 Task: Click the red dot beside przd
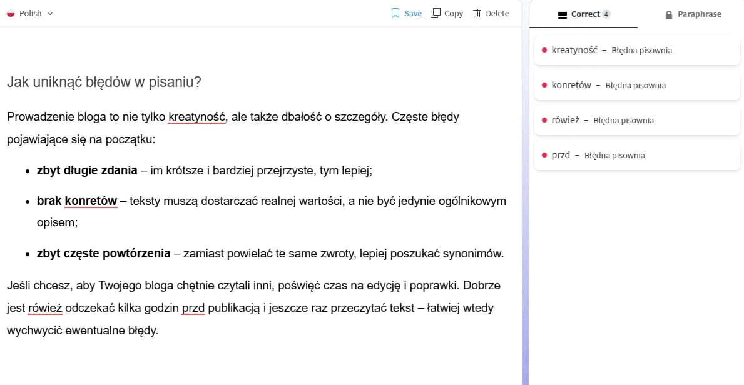[x=543, y=155]
